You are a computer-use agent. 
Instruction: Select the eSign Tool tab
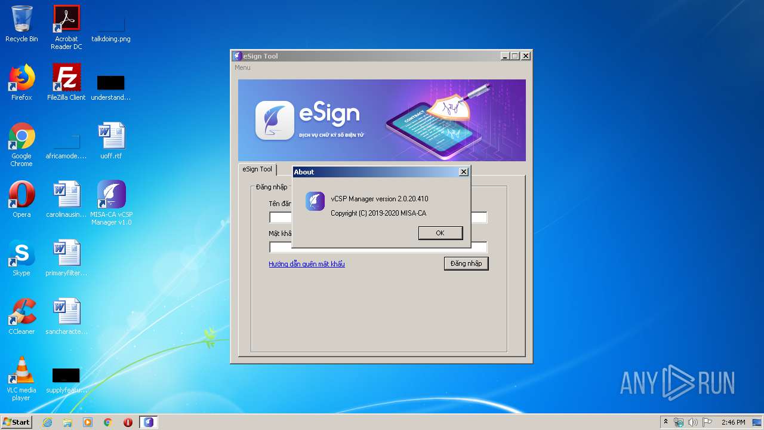click(257, 169)
